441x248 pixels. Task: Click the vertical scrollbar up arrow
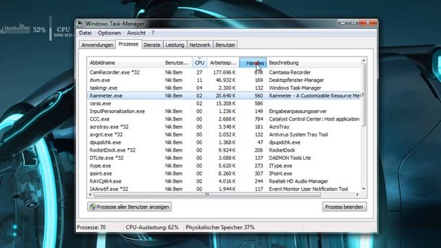coord(364,61)
